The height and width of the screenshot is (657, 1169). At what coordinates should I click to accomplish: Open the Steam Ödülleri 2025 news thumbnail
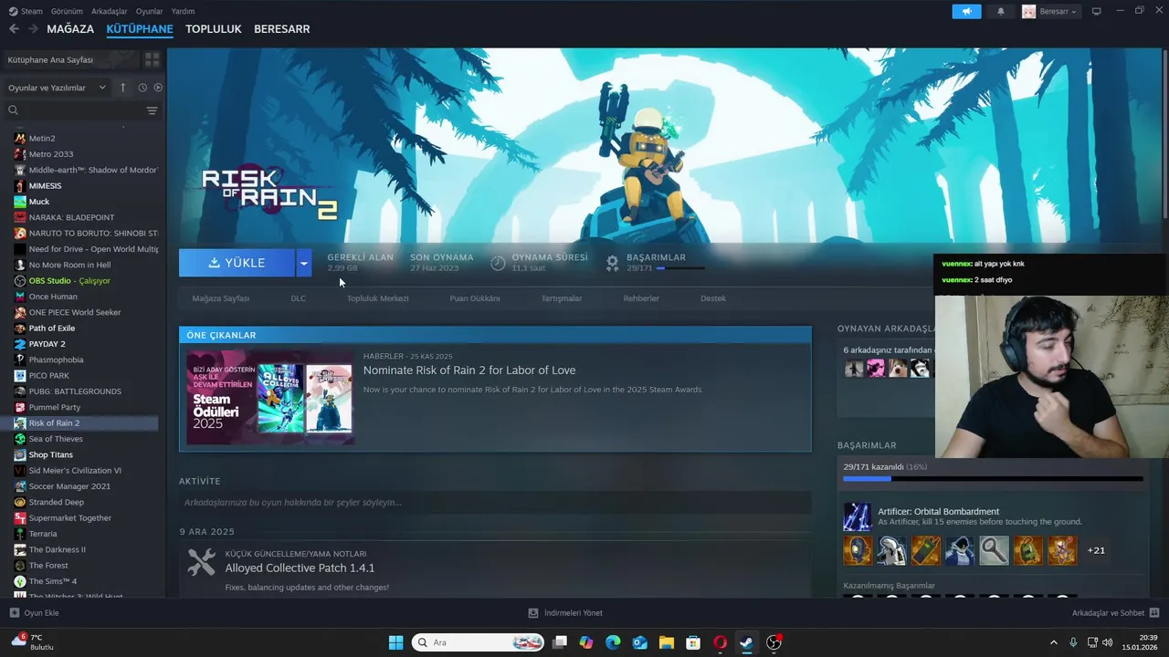[x=270, y=398]
